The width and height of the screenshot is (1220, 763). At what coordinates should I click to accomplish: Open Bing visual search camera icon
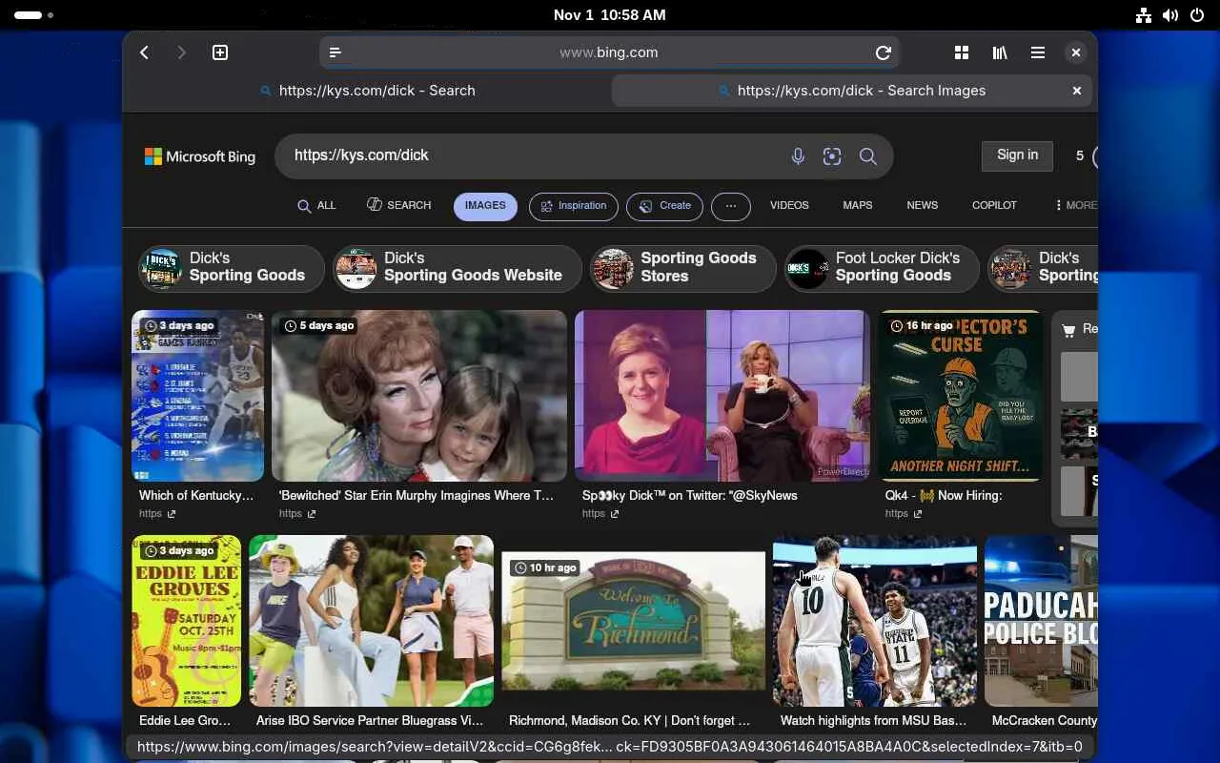coord(832,156)
